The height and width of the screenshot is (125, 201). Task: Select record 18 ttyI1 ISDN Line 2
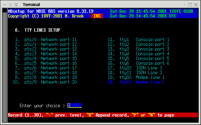coord(135,73)
